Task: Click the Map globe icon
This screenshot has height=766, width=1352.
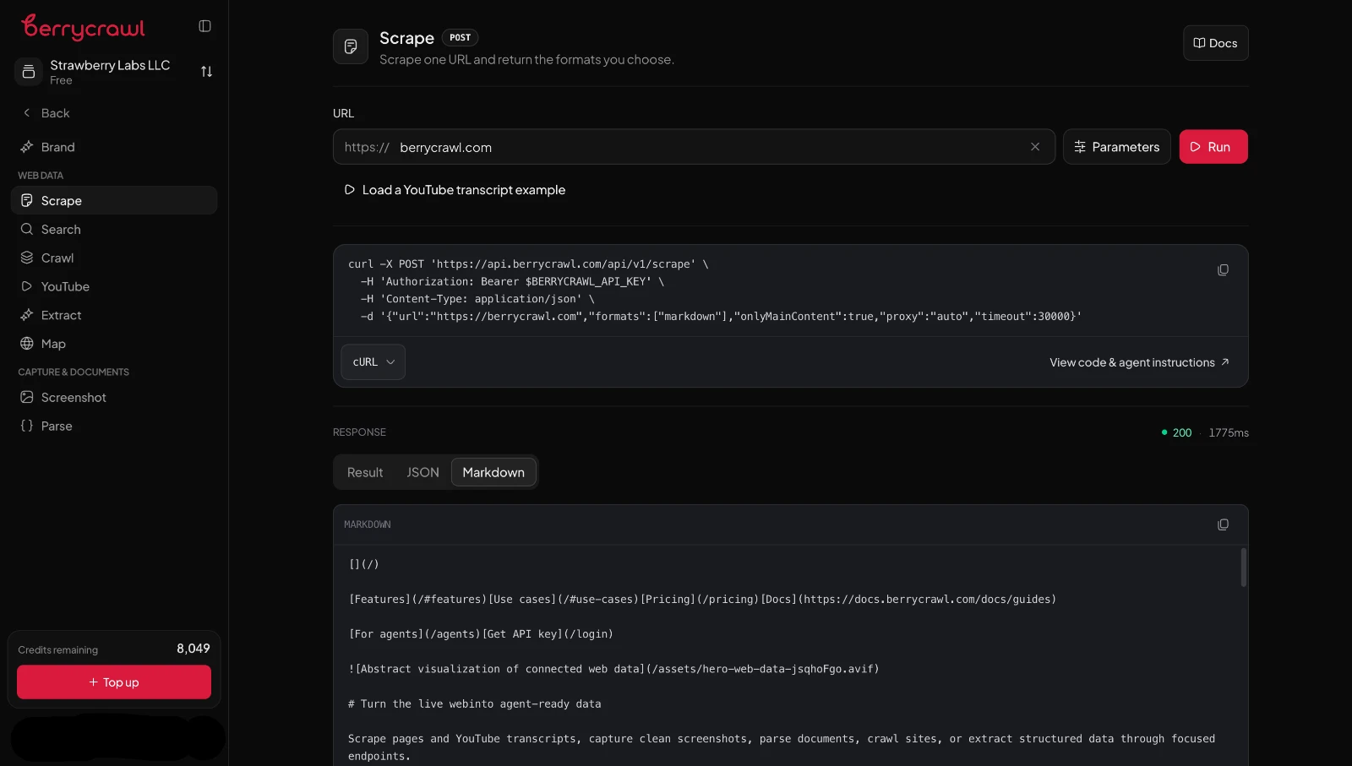Action: 27,345
